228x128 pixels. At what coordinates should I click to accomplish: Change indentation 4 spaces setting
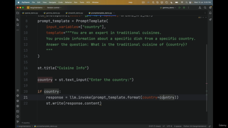(178, 126)
